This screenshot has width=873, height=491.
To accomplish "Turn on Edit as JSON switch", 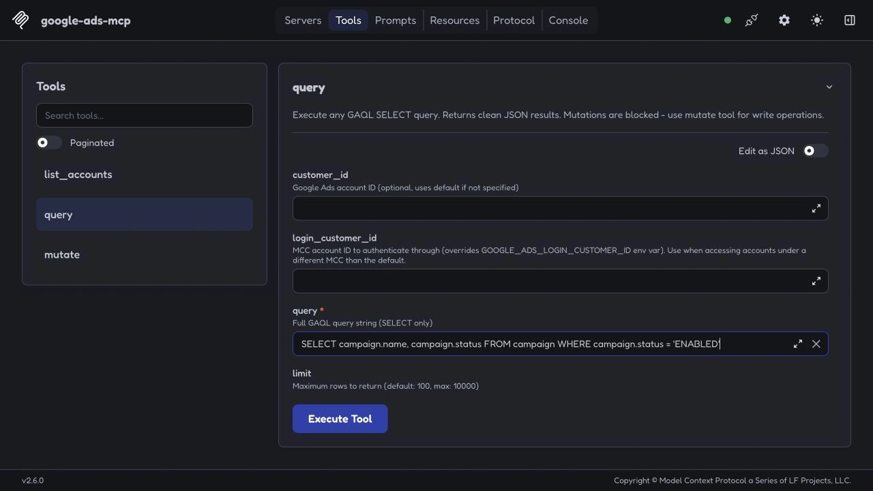I will pyautogui.click(x=815, y=151).
